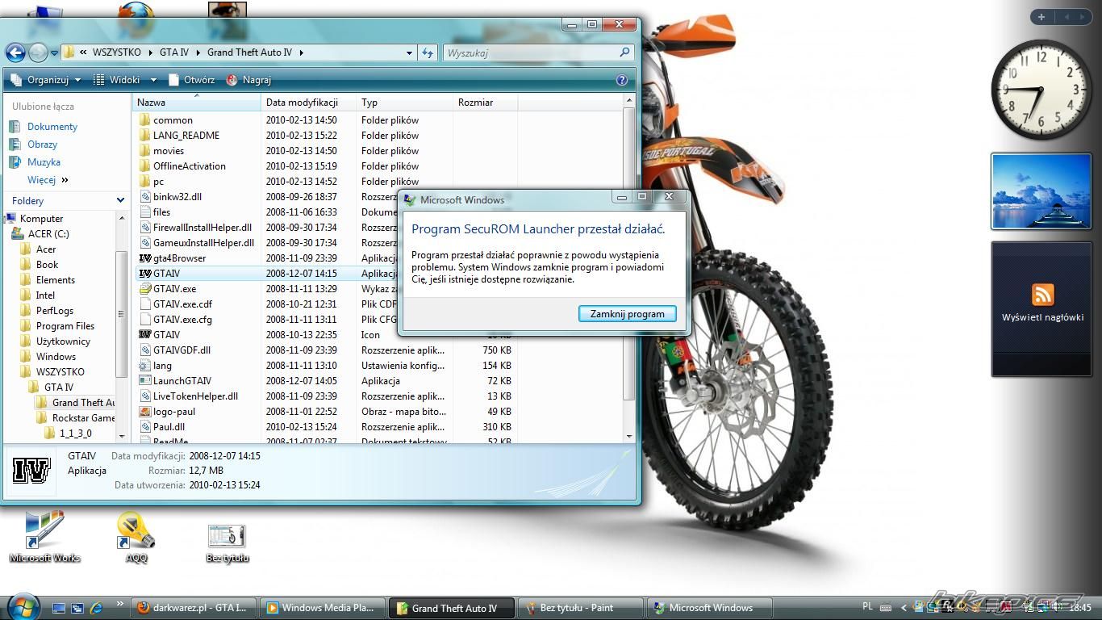The image size is (1102, 620).
Task: Open Bez tytułu desktop icon
Action: coord(227,542)
